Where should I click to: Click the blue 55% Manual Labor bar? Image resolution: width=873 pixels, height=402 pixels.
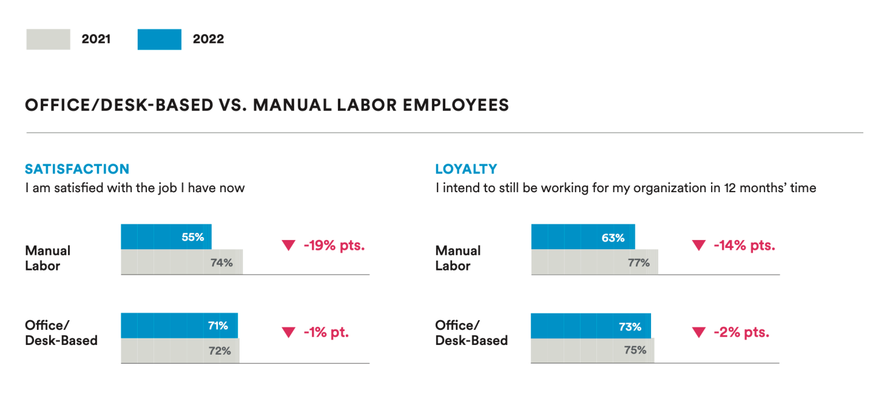166,237
